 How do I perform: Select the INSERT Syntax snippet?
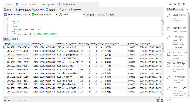[176, 67]
